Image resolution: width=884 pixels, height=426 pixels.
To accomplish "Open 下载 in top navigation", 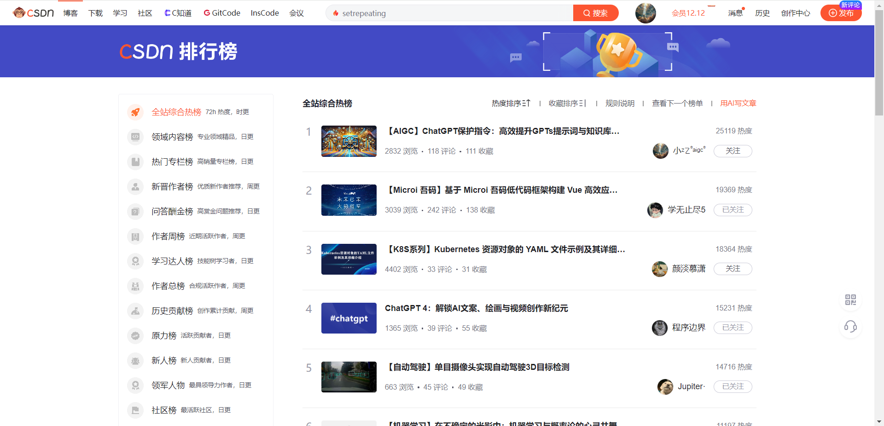I will pyautogui.click(x=95, y=13).
